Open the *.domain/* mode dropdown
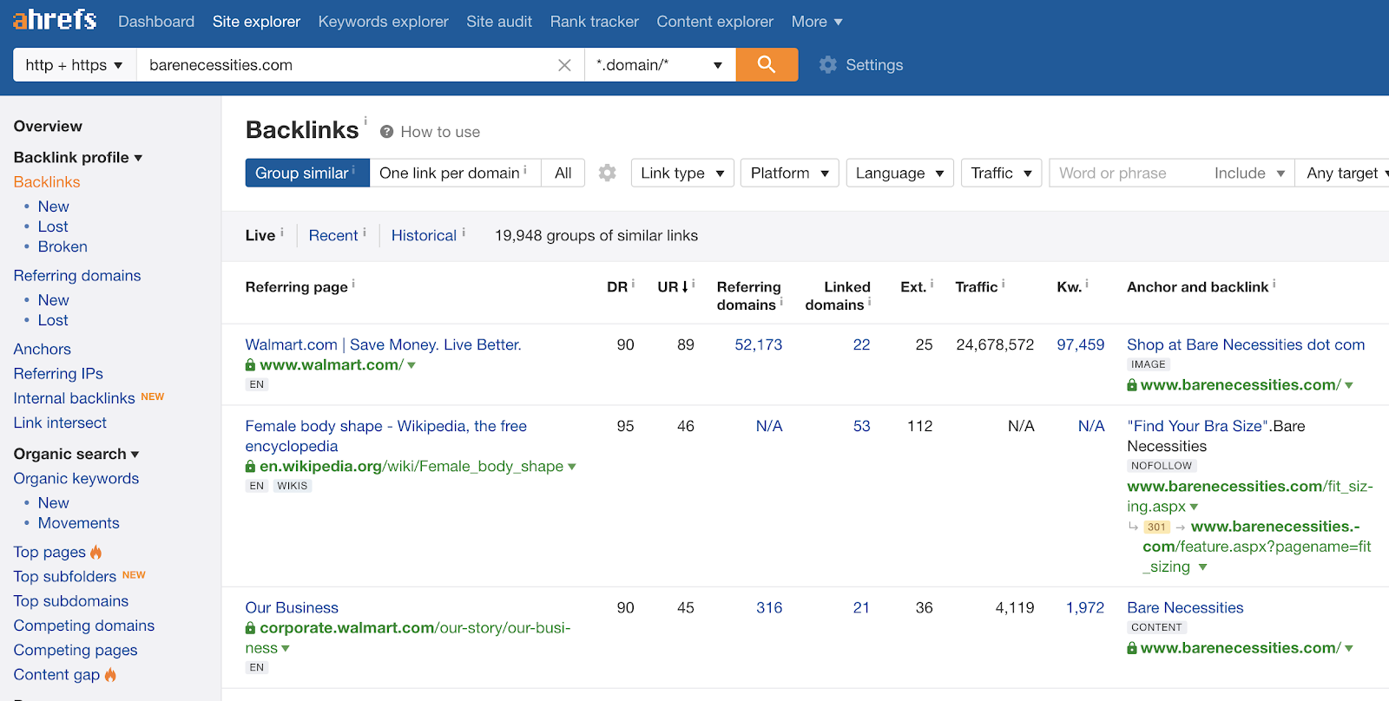The image size is (1389, 701). [x=659, y=65]
